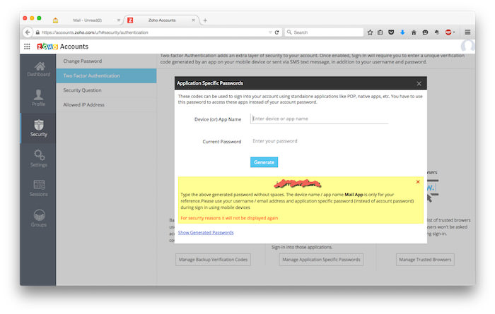This screenshot has height=314, width=495.
Task: Open Groups in the left sidebar
Action: click(x=38, y=218)
